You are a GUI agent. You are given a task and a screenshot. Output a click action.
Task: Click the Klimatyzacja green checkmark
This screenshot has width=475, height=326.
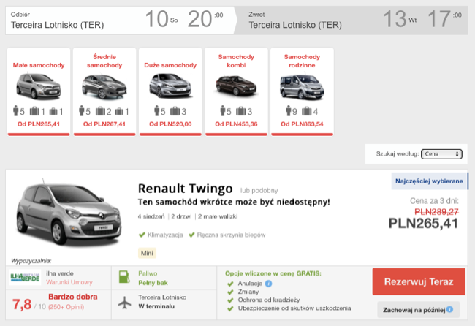pyautogui.click(x=142, y=235)
